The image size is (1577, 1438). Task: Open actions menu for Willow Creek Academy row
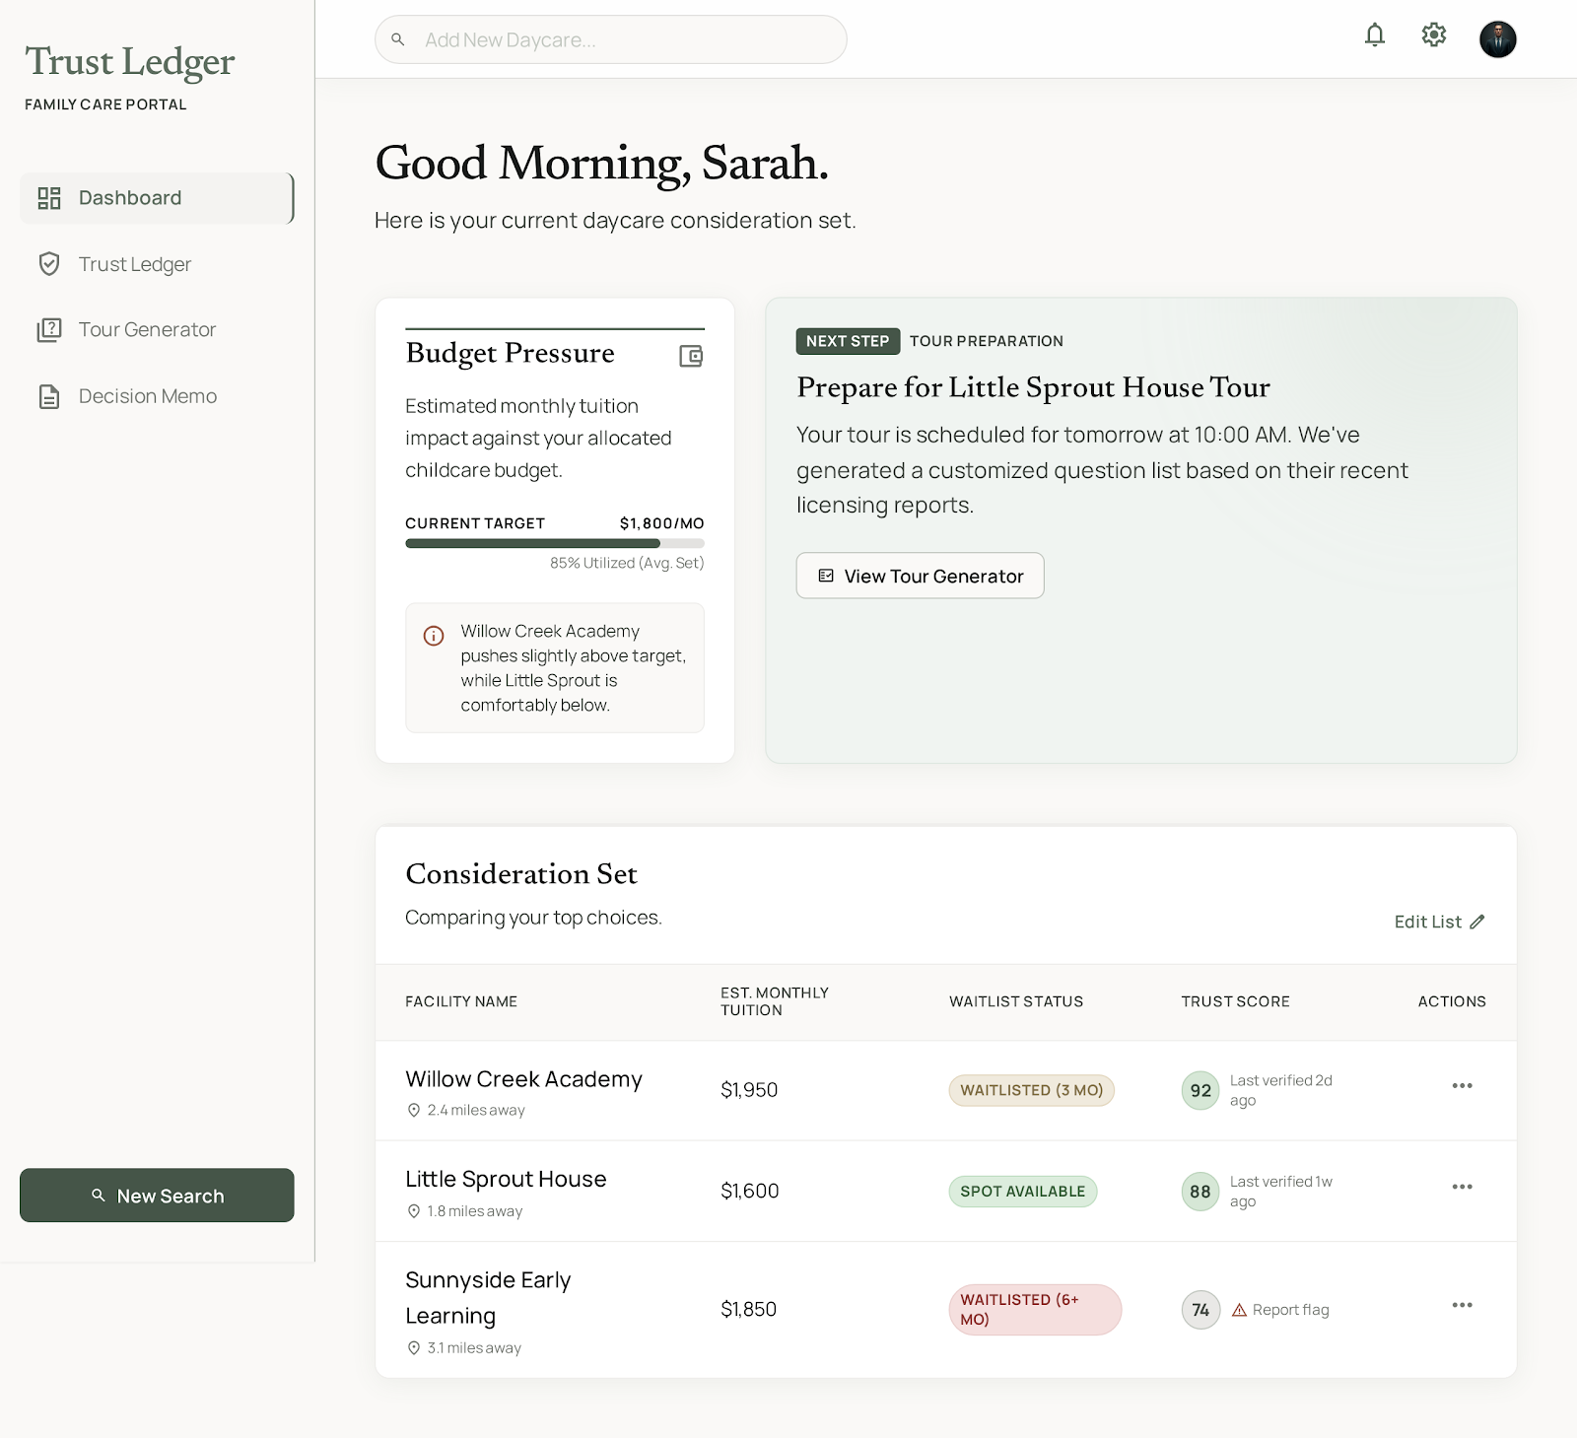pos(1462,1085)
